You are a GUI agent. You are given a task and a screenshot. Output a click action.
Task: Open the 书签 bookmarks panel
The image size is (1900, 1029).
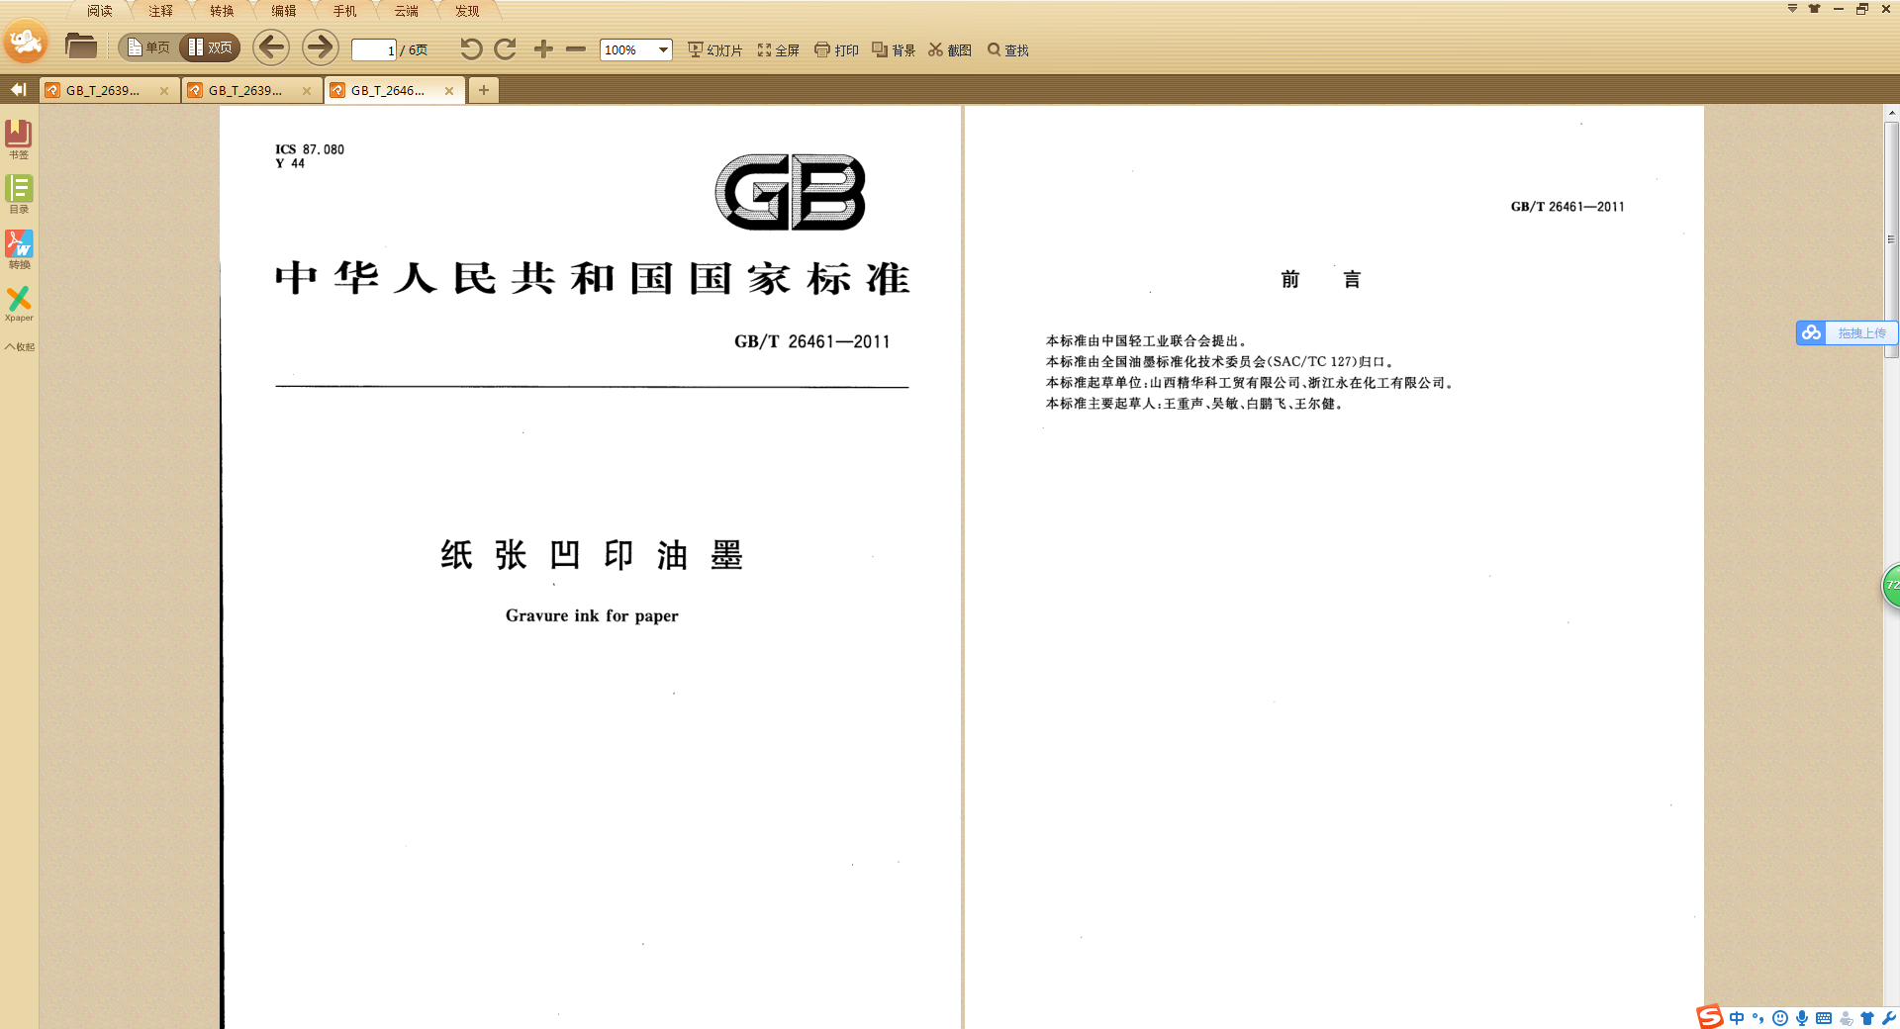[19, 138]
